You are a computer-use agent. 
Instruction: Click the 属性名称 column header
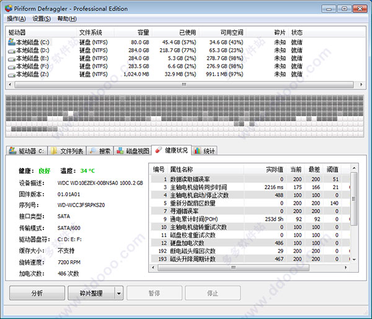206,169
